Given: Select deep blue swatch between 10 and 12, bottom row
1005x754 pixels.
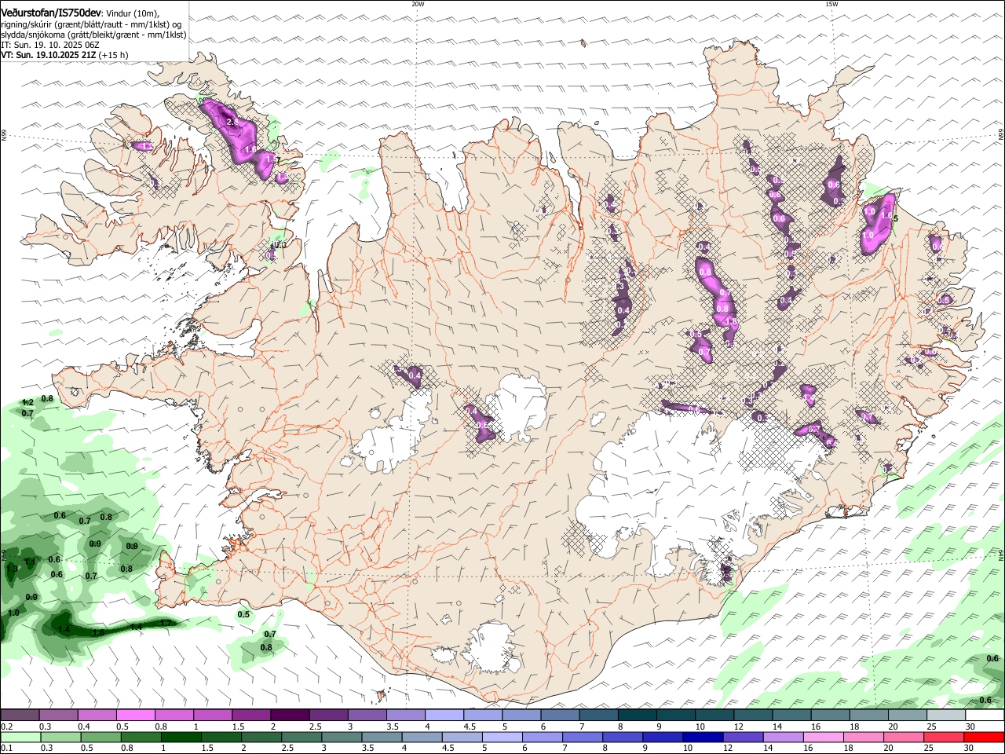Looking at the screenshot, I should tap(702, 737).
